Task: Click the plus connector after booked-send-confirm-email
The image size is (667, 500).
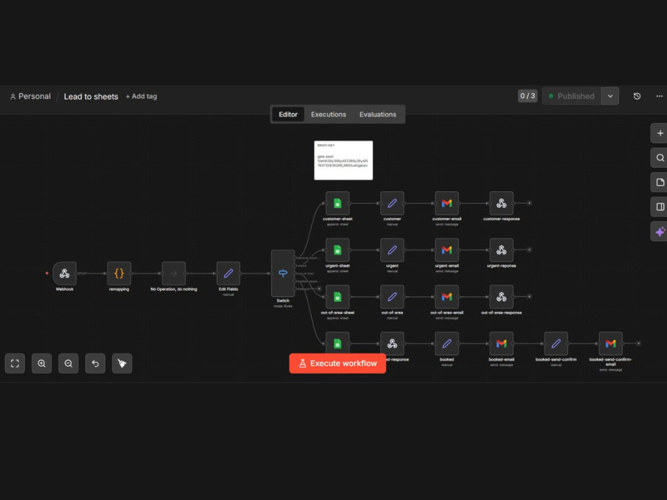Action: pos(638,343)
